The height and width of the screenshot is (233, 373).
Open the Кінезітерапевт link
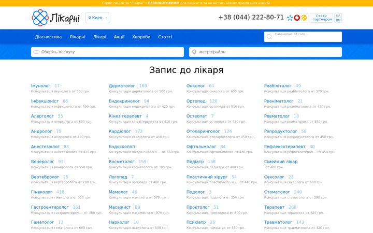tap(125, 116)
